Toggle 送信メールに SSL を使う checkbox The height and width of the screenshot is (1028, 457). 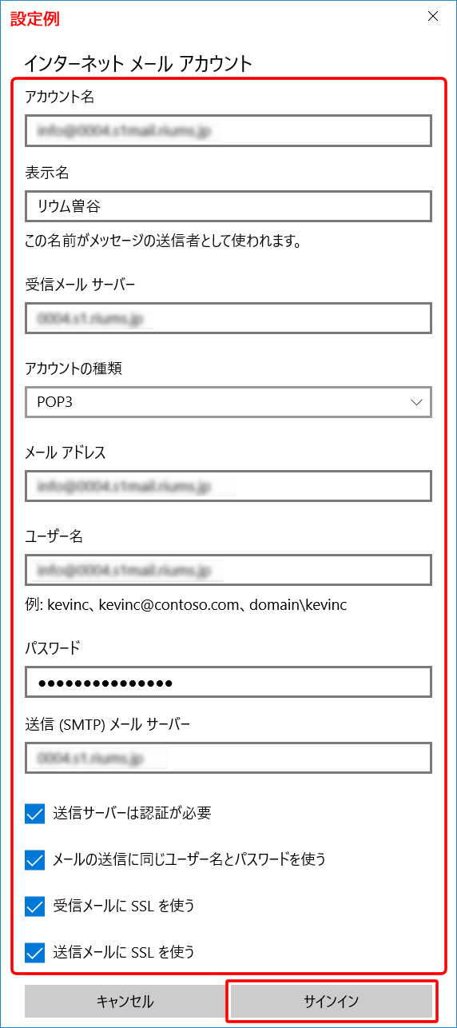point(35,953)
